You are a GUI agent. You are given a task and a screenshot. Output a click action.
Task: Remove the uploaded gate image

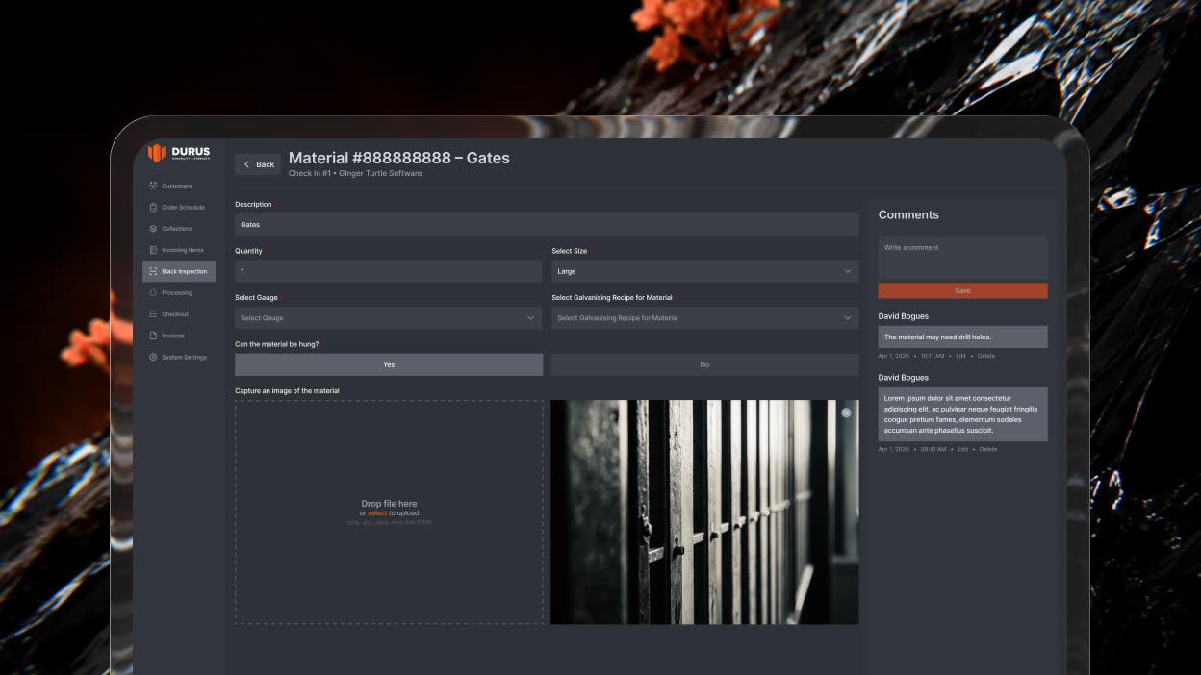point(846,412)
